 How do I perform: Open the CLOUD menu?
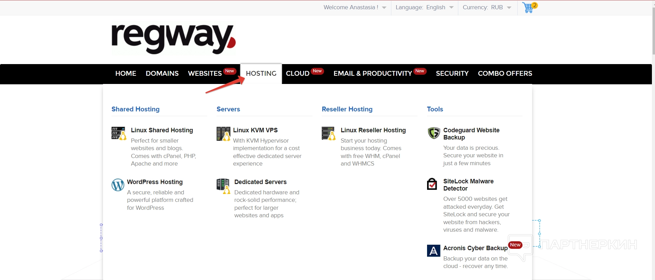click(298, 73)
